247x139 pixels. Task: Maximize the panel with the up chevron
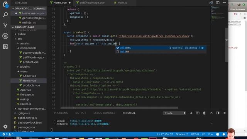click(x=211, y=113)
